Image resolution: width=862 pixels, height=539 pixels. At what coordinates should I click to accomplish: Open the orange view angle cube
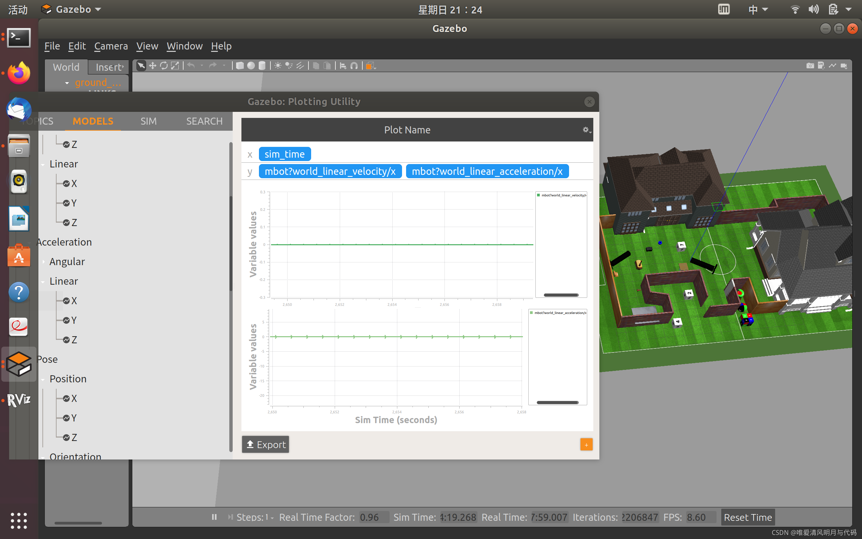click(370, 66)
